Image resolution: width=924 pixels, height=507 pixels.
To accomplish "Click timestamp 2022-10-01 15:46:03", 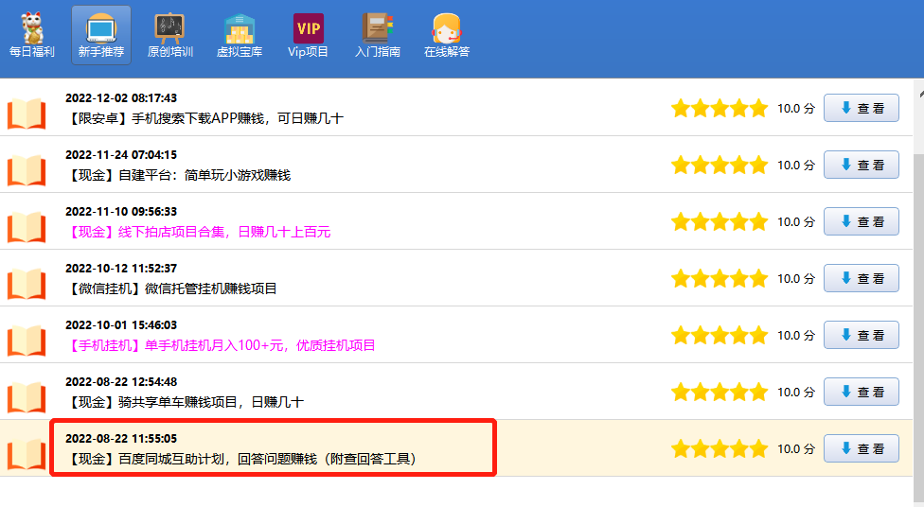I will [121, 325].
